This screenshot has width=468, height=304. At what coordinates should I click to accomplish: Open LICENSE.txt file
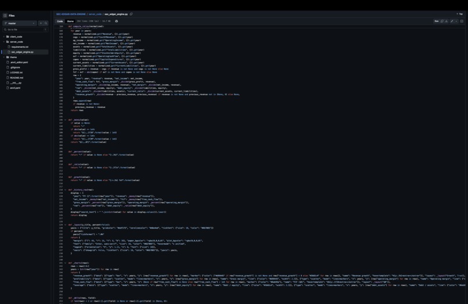tap(16, 73)
